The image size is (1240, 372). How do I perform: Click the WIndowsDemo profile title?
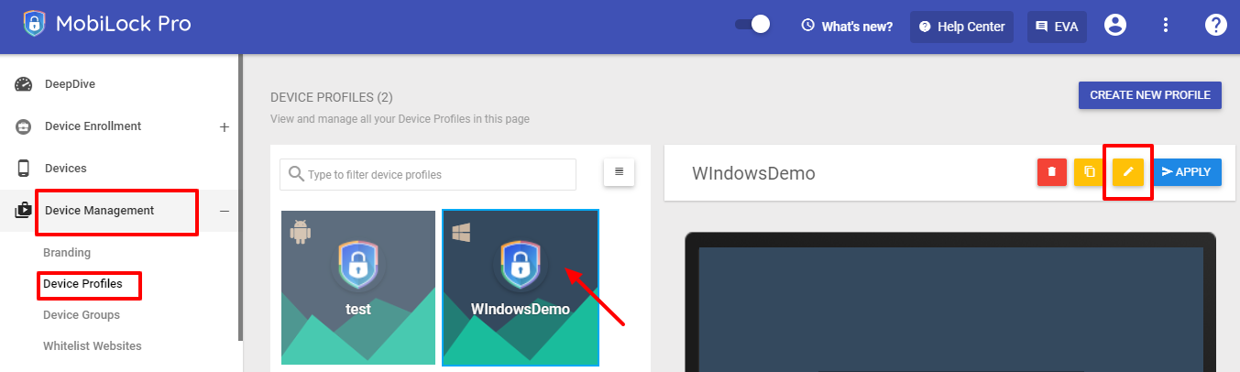(753, 173)
